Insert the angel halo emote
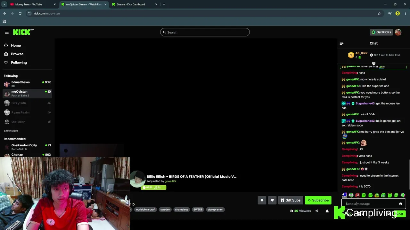 point(390,195)
